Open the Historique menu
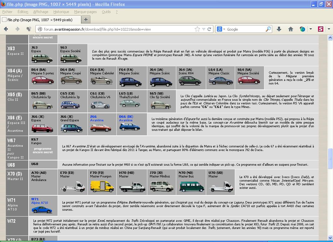The height and width of the screenshot is (242, 333). point(61,12)
